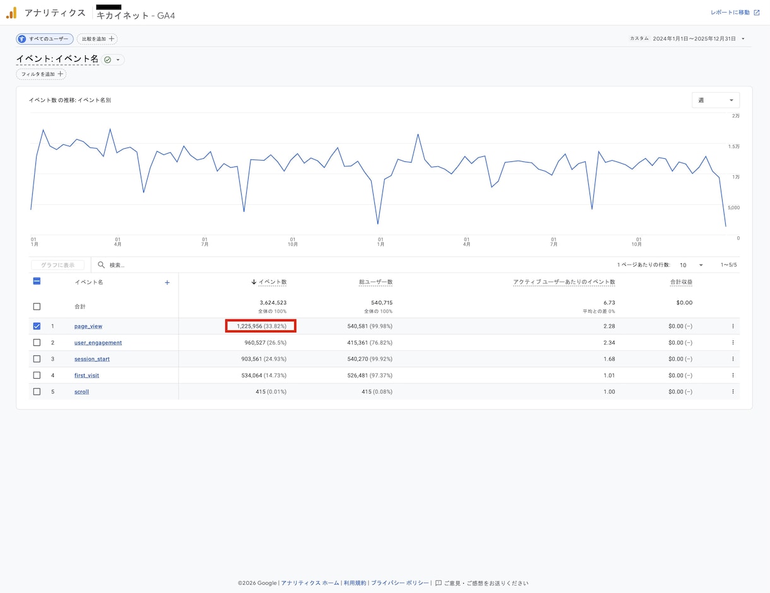Screen dimensions: 770x593
Task: Click the 利用規約 footer link
Action: pyautogui.click(x=355, y=584)
